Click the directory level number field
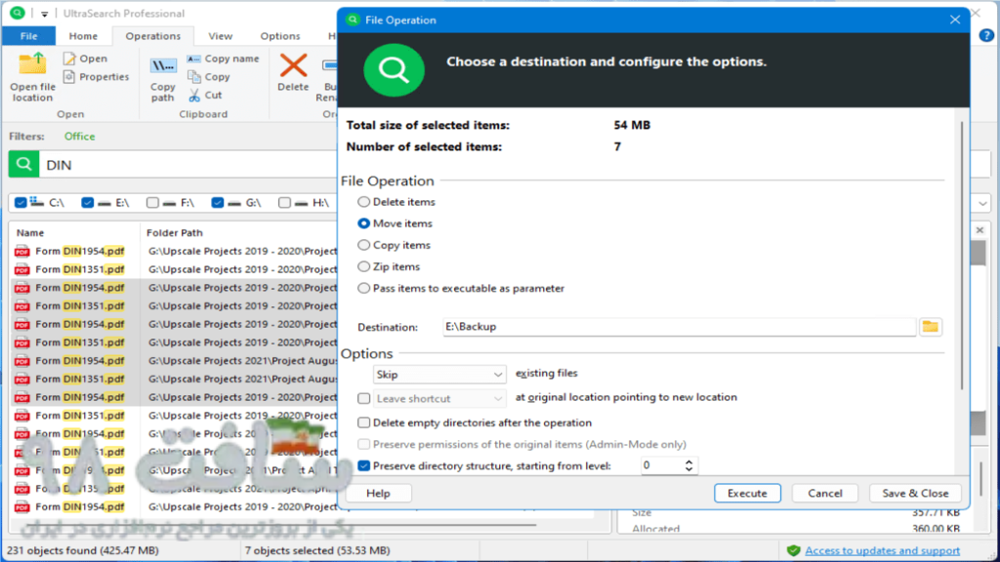1000x562 pixels. point(661,465)
